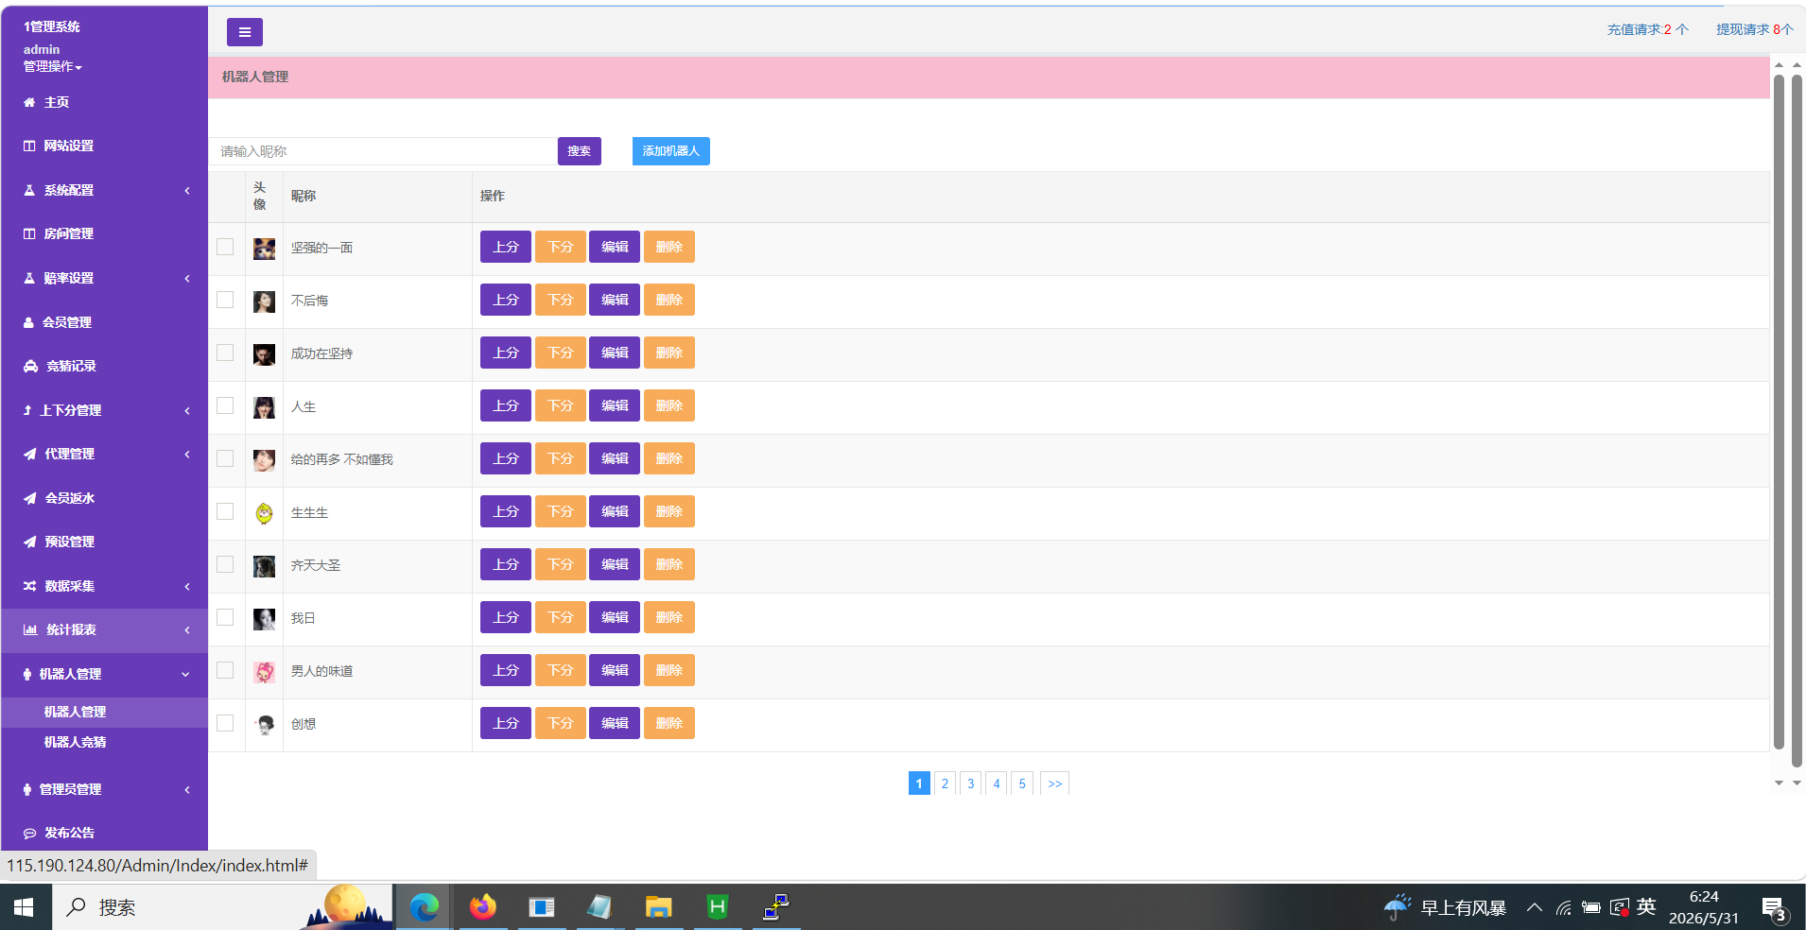
Task: Click 编辑 for robot 齐天大圣
Action: click(615, 564)
